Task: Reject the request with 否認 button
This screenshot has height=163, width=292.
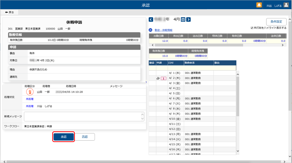Action: 85,137
